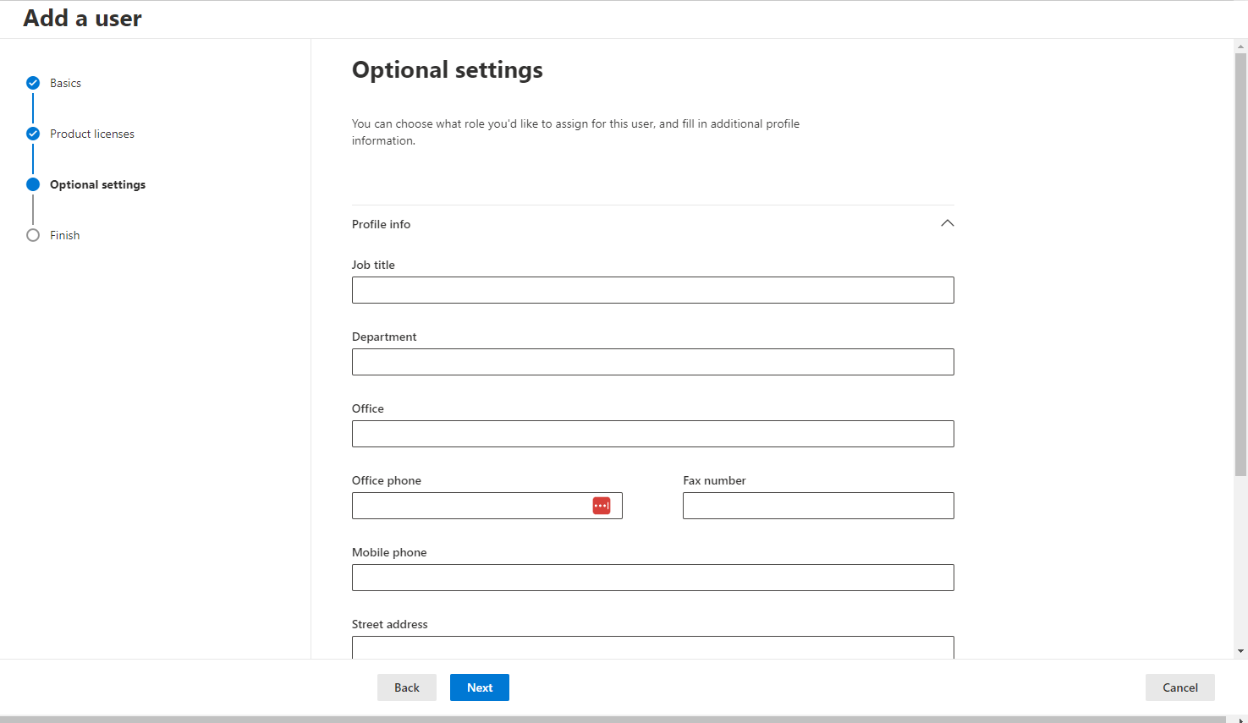Select the Fax number field
The width and height of the screenshot is (1248, 723).
pos(818,506)
